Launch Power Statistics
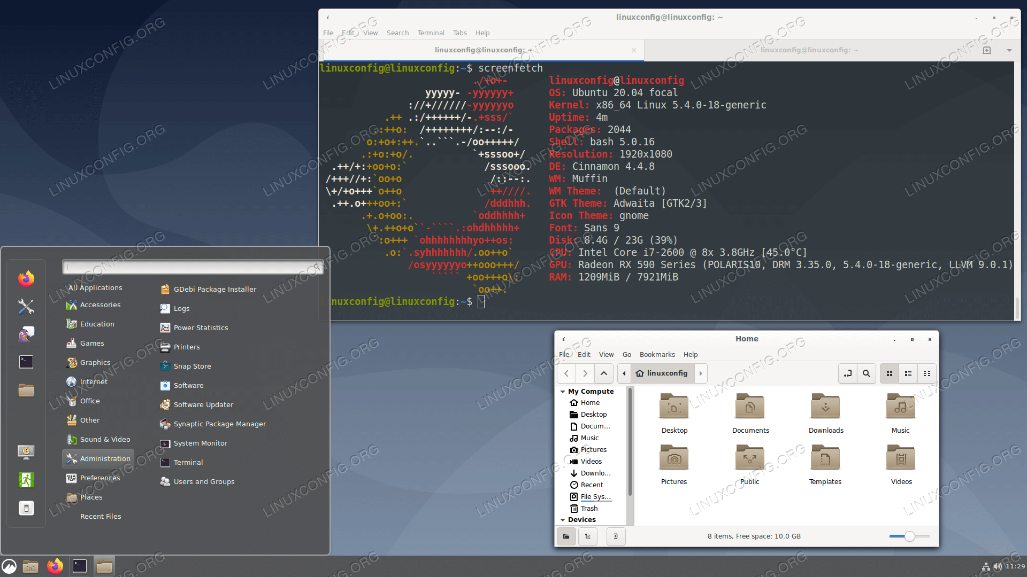The image size is (1027, 577). [x=194, y=328]
